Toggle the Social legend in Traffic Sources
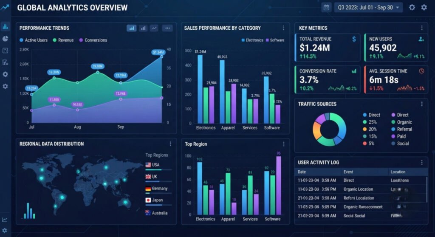This screenshot has height=237, width=435. click(x=400, y=144)
